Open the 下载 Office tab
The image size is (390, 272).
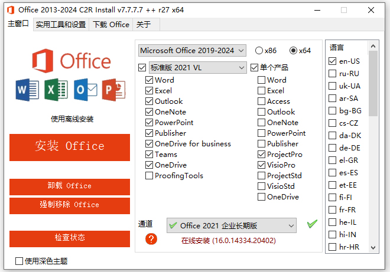[x=111, y=24]
